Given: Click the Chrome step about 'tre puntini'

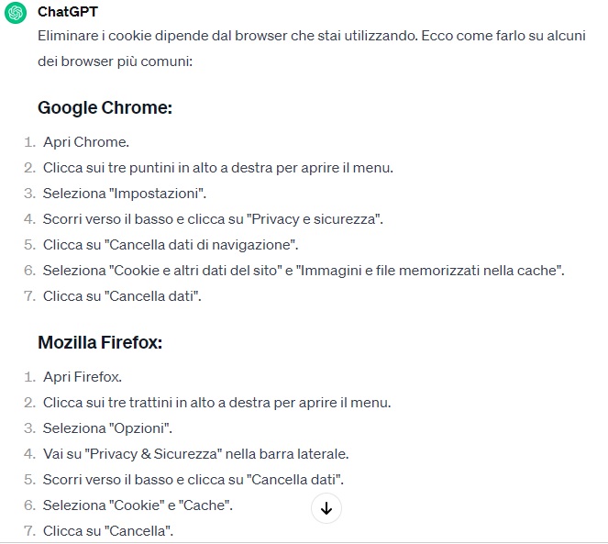Looking at the screenshot, I should (x=218, y=168).
